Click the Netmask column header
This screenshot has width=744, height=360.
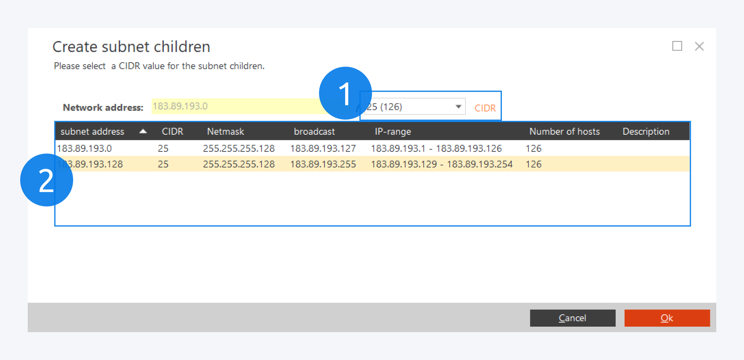(225, 131)
